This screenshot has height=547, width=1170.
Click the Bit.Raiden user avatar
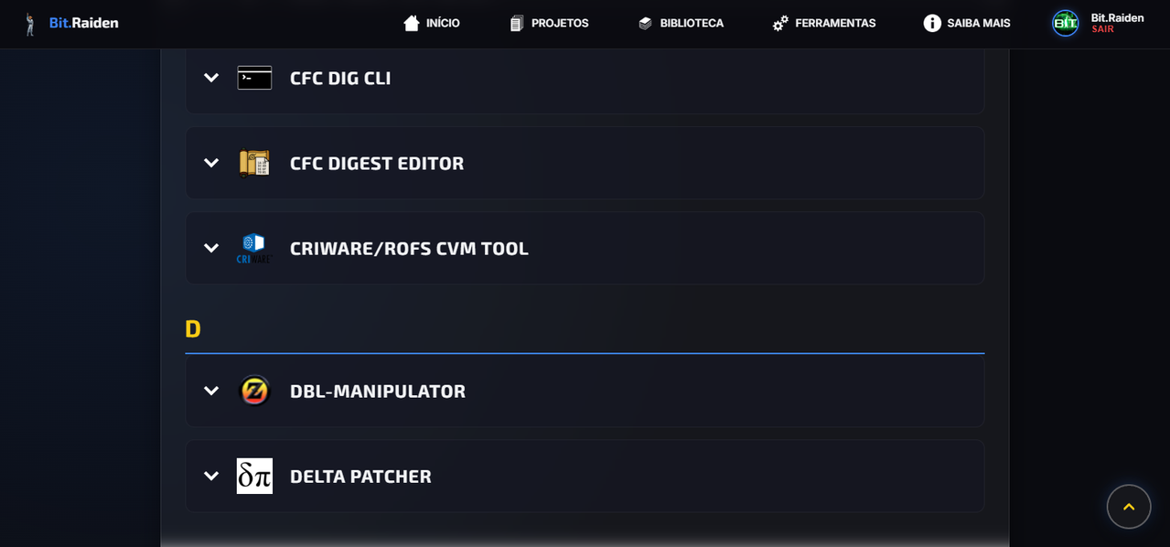[x=1066, y=23]
